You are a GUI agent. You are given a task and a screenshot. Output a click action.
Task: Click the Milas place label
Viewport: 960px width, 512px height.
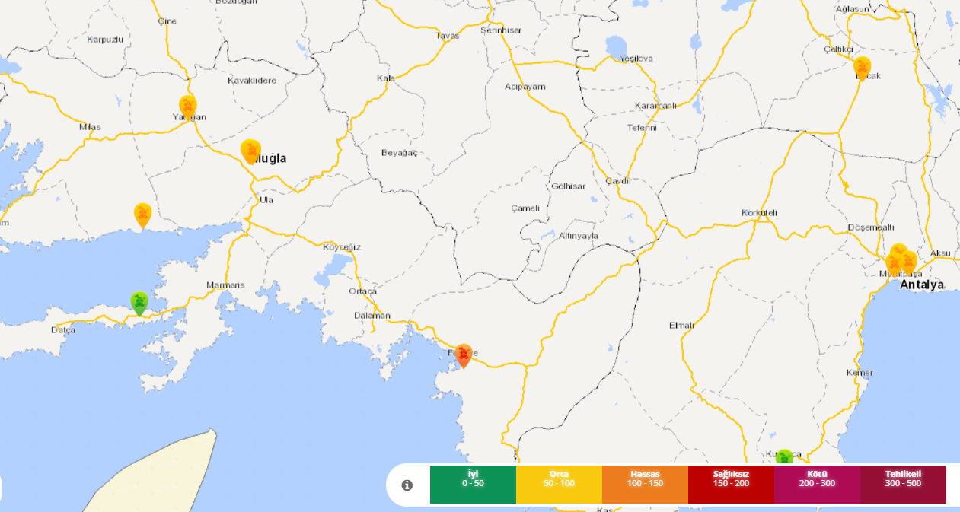[90, 126]
